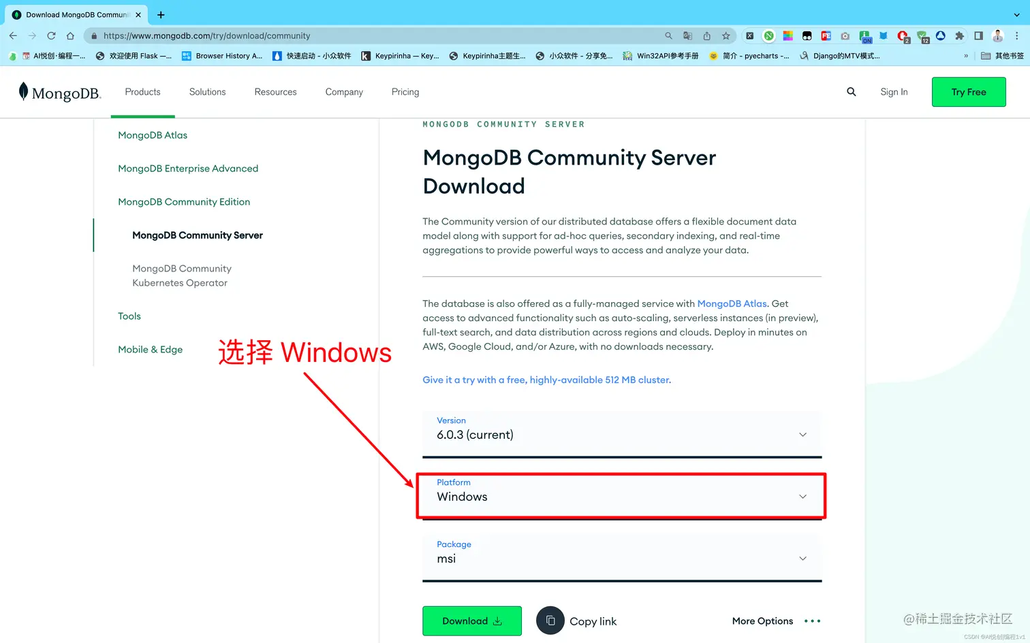Screen dimensions: 1030x643
Task: Open the three-dot More Options icon
Action: [812, 621]
